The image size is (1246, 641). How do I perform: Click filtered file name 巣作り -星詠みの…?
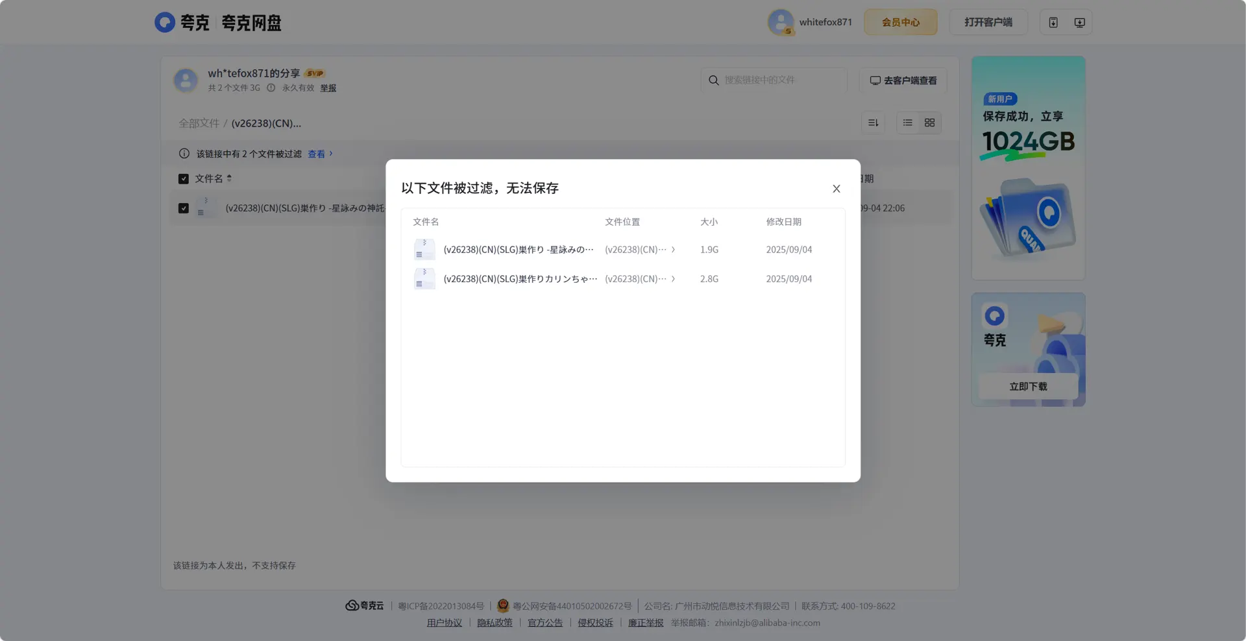coord(519,250)
